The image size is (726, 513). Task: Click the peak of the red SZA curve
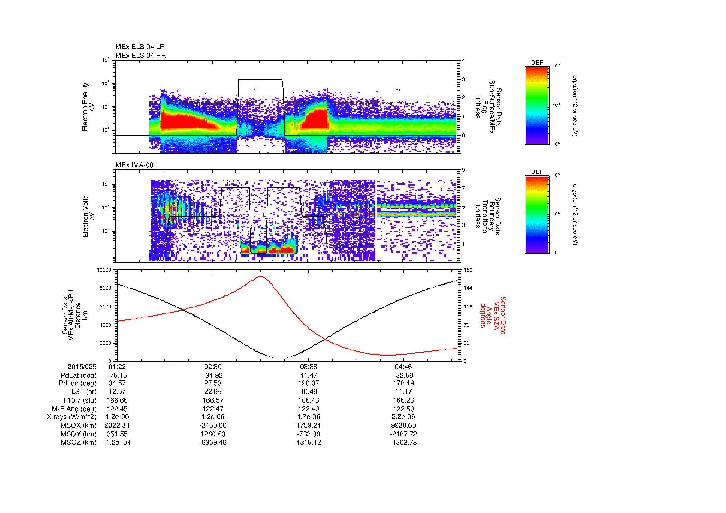[260, 277]
